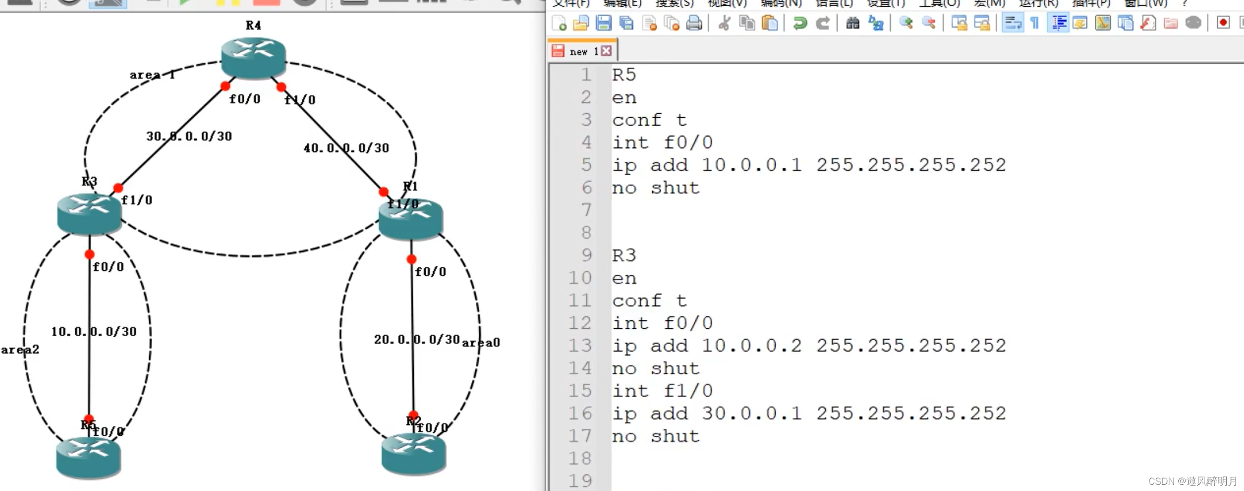Select the 'new 1' document tab
Viewport: 1244px width, 491px height.
(x=583, y=51)
